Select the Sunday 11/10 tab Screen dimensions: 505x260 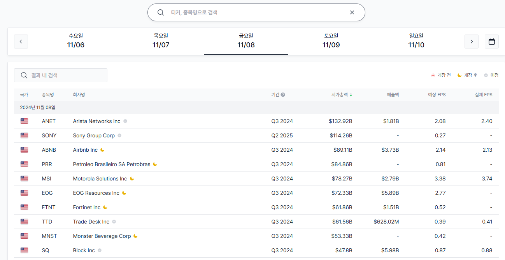[416, 41]
